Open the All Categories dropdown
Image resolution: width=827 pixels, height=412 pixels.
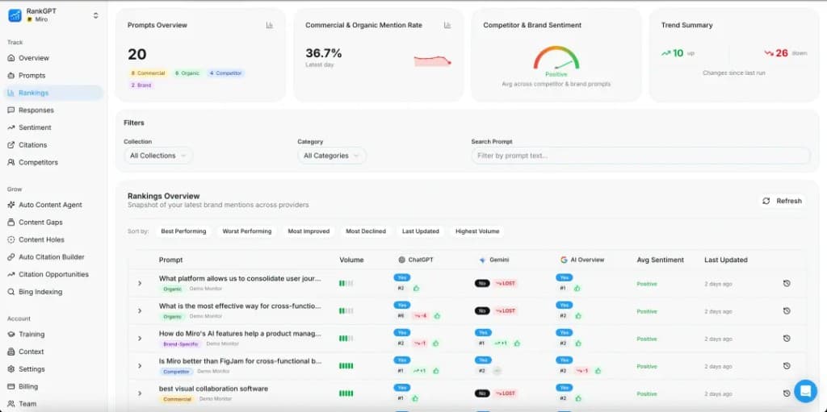click(x=331, y=156)
